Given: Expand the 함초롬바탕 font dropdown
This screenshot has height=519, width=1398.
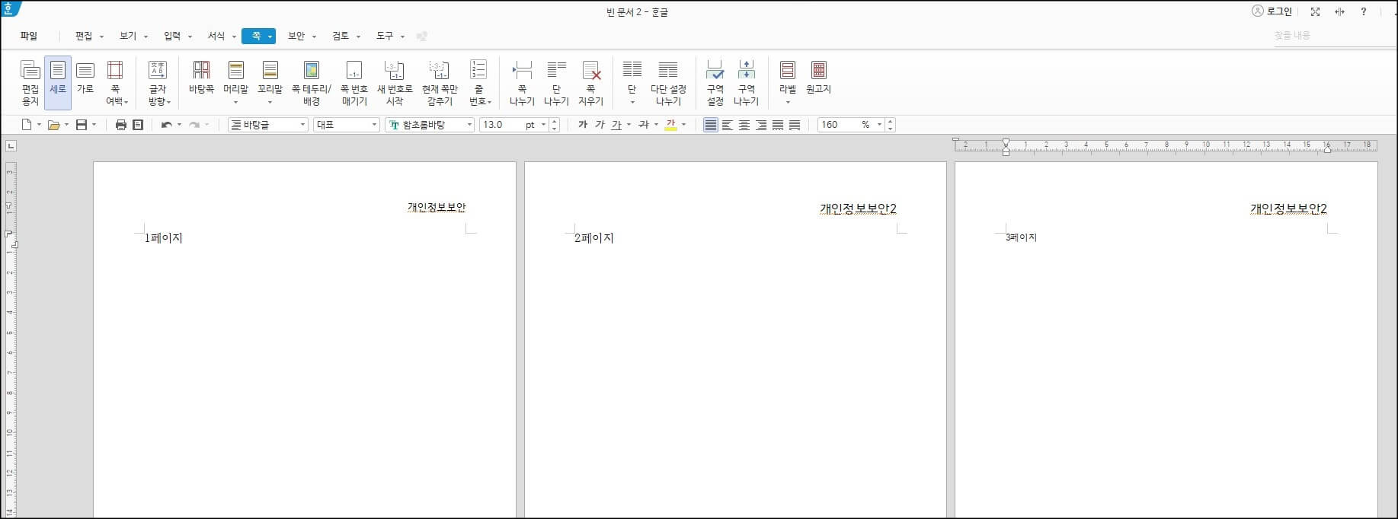Looking at the screenshot, I should pyautogui.click(x=469, y=125).
